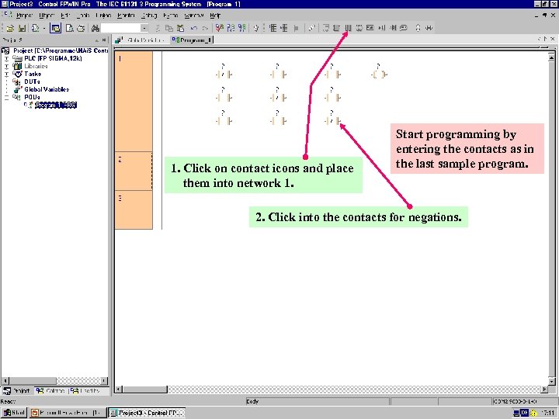Screen dimensions: 559x419
Task: Click the project navigator toggle icon
Action: pos(55,28)
